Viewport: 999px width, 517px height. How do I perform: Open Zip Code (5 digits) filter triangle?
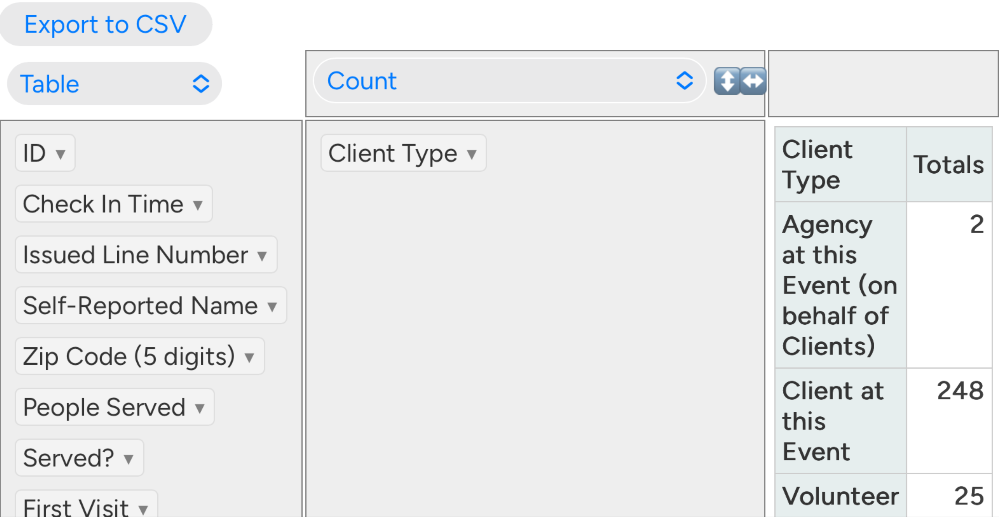(249, 357)
